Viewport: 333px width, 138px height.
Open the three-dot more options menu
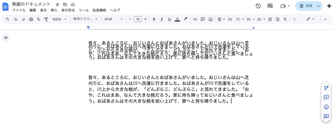[294, 19]
